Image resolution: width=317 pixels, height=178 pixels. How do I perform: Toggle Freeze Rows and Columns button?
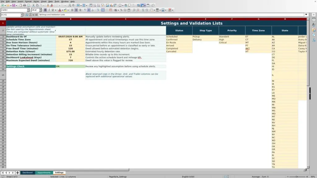(142, 6)
